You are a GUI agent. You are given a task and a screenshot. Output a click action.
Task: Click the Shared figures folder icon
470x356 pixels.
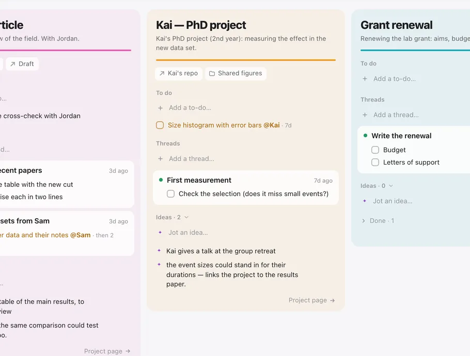coord(212,73)
